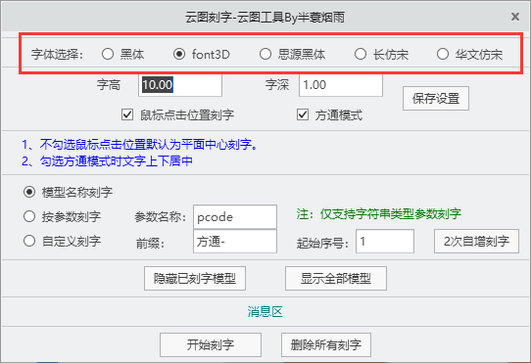This screenshot has width=531, height=363.
Task: Click the 起始序号 input field
Action: (385, 242)
